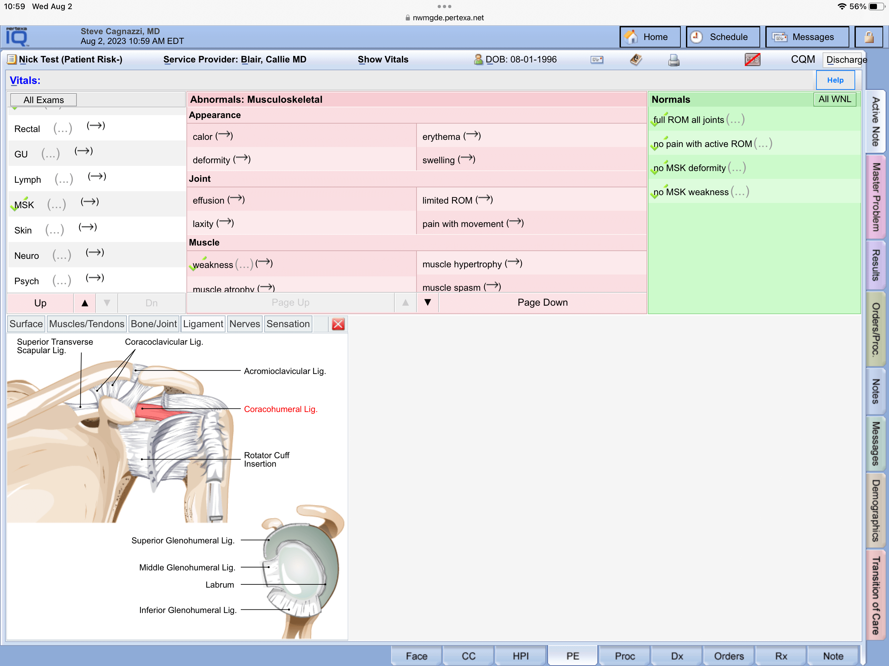This screenshot has width=889, height=666.
Task: Switch to the Ligament anatomy tab
Action: tap(202, 324)
